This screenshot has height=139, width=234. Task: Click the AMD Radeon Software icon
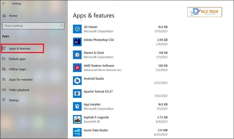pos(77,68)
